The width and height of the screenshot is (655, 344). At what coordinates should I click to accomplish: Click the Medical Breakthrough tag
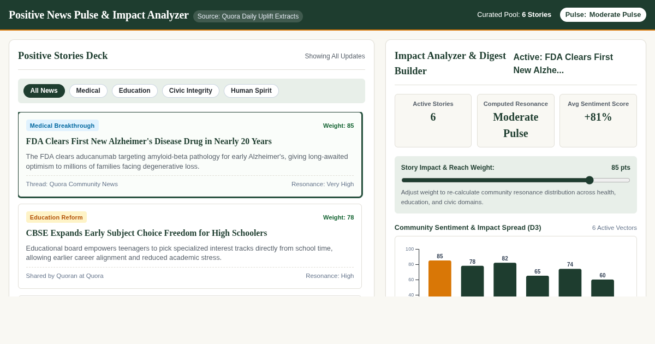[62, 126]
